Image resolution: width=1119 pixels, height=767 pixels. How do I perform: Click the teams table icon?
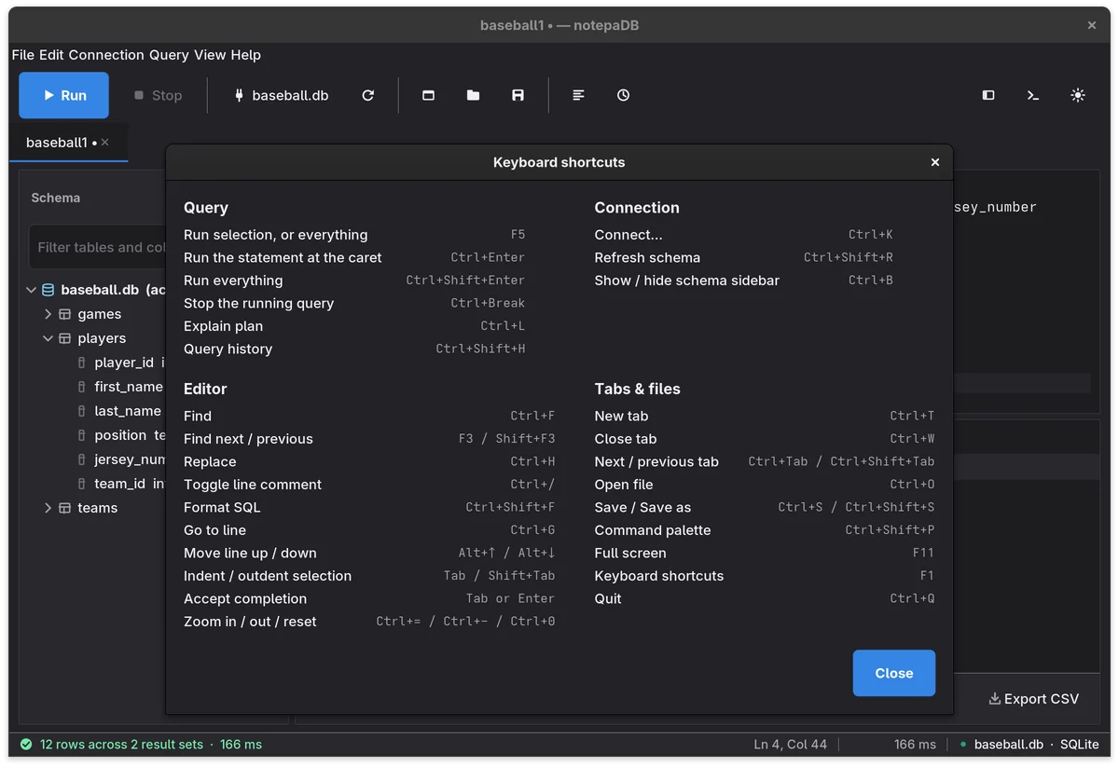pyautogui.click(x=65, y=508)
